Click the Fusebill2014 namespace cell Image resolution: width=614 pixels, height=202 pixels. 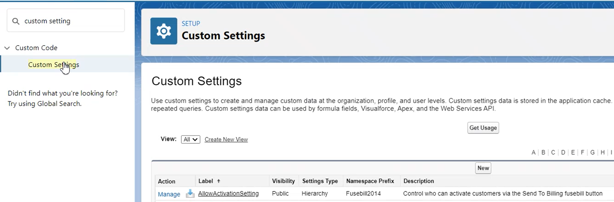[363, 194]
